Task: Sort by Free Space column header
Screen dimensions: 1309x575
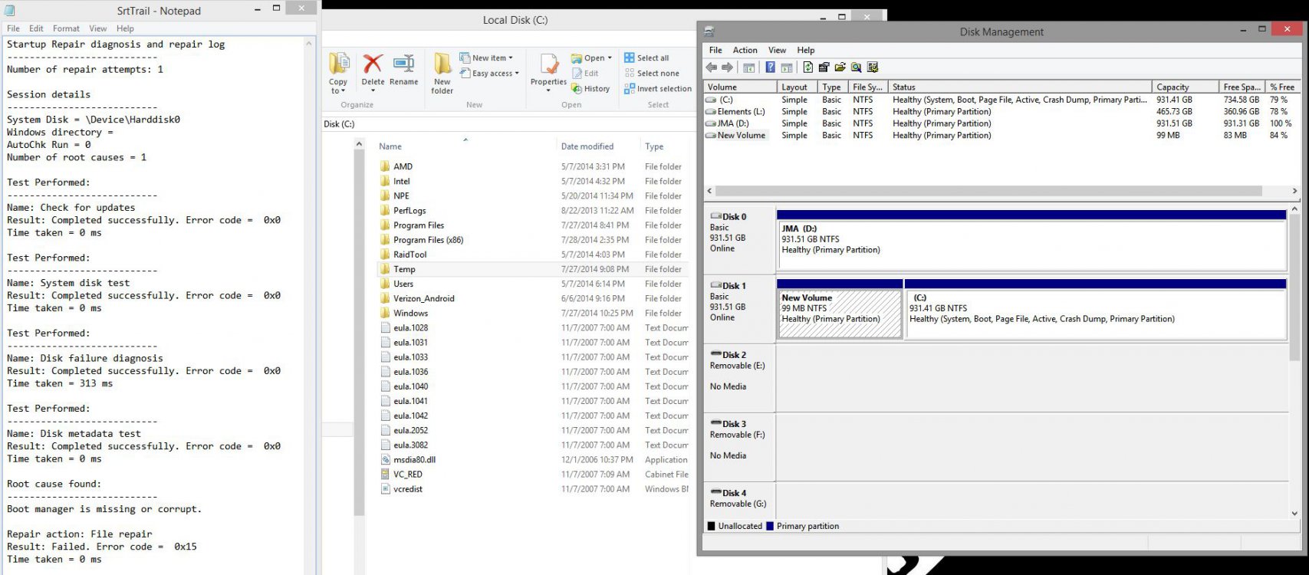Action: pyautogui.click(x=1242, y=87)
